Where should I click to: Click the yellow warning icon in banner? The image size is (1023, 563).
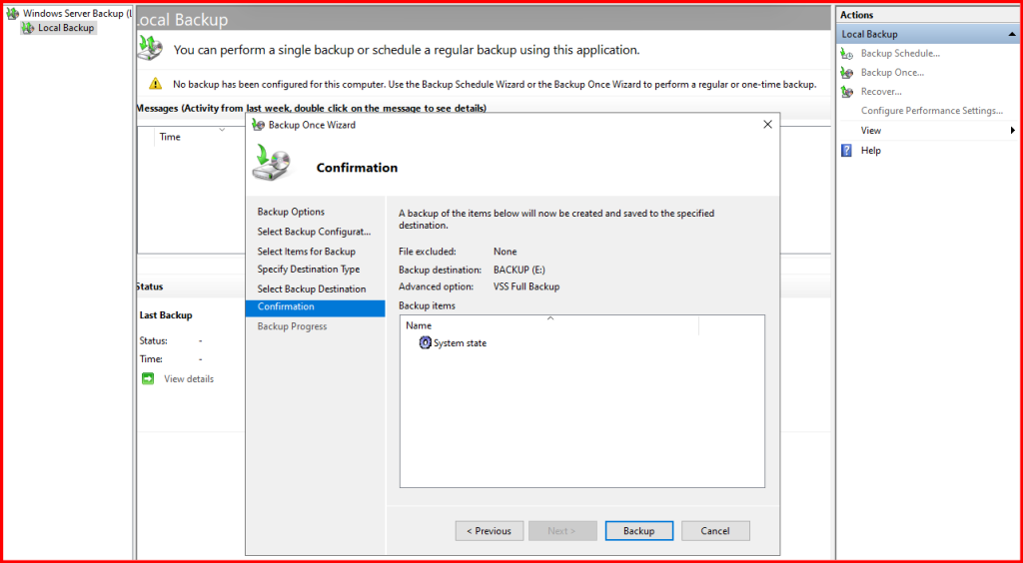coord(155,85)
